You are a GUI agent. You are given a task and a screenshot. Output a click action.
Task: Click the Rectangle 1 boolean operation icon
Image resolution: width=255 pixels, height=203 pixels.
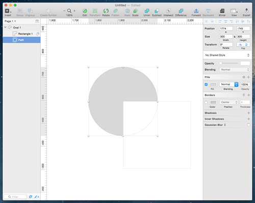[38, 34]
